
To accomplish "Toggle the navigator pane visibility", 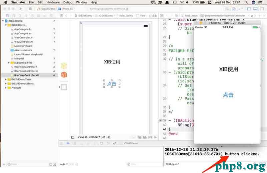I will (249, 9).
